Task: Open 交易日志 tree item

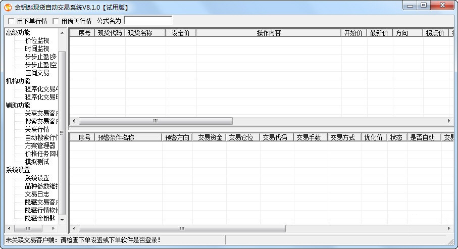Action: point(37,194)
